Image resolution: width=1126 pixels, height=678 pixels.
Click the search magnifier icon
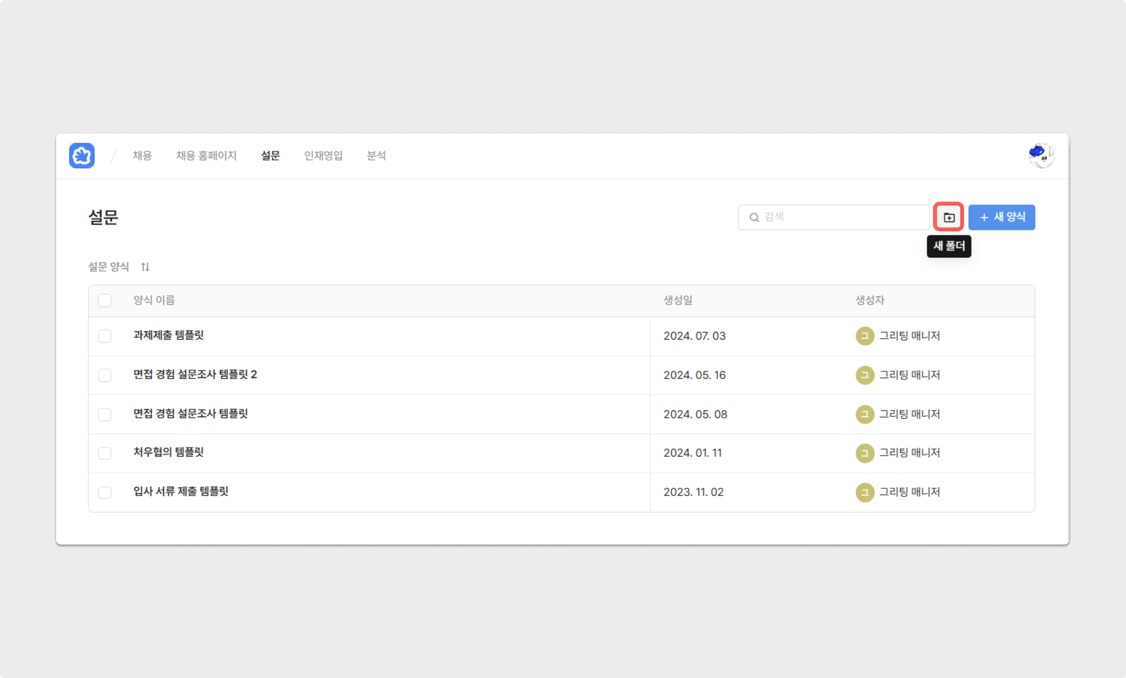[754, 217]
